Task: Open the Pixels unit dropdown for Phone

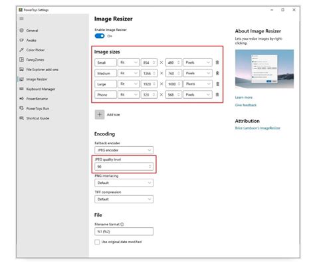Action: 197,94
